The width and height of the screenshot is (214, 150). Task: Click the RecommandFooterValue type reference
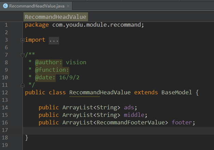pyautogui.click(x=131, y=122)
